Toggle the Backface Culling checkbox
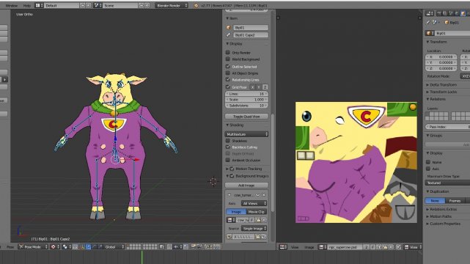Viewport: 470px width, 264px height. [228, 147]
